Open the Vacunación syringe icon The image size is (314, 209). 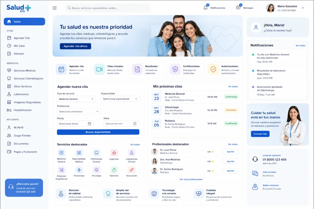click(132, 170)
